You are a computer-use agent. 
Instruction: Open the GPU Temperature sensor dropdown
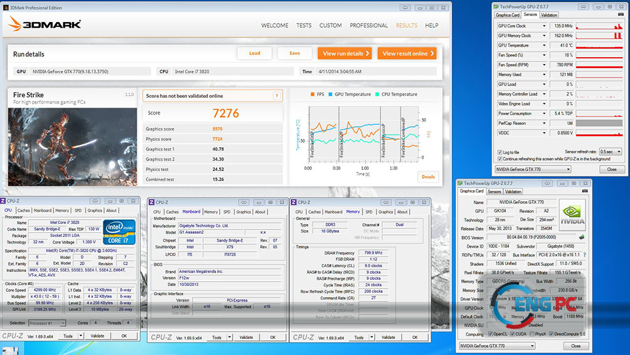pos(544,46)
